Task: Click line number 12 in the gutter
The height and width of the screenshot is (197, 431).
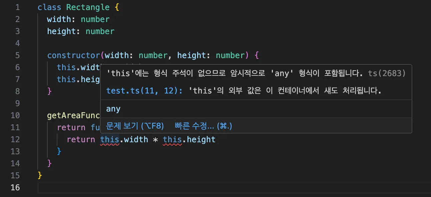Action: (15, 139)
